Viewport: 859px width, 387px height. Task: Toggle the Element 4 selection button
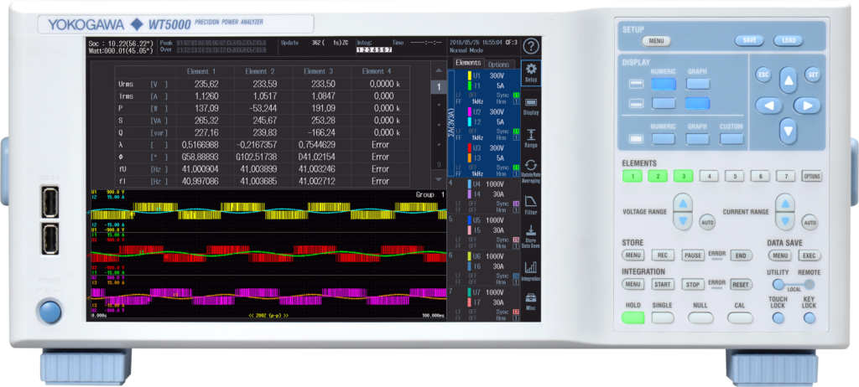pyautogui.click(x=709, y=177)
